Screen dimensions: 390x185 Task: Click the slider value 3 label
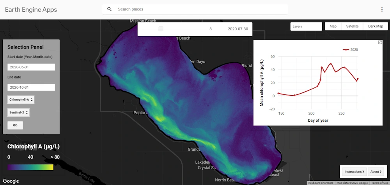coord(211,29)
